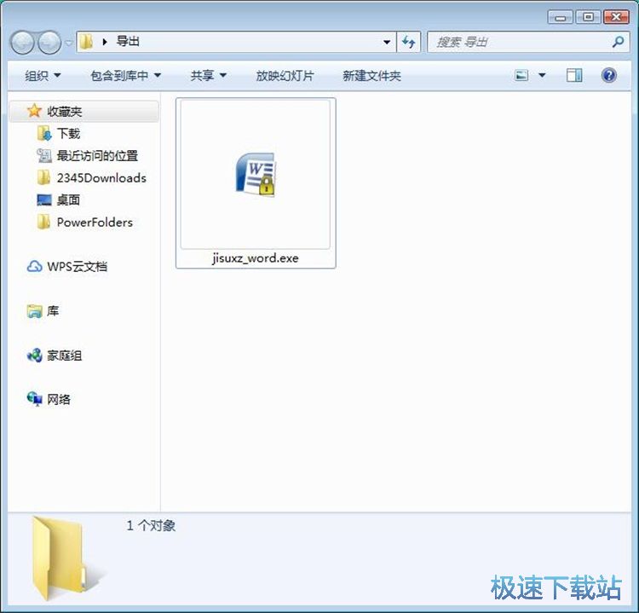Select the 导出 breadcrumb in the address bar
Viewport: 639px width, 613px height.
128,41
